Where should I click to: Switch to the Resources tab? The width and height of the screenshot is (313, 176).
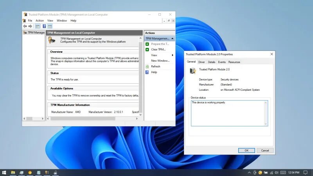coord(234,62)
